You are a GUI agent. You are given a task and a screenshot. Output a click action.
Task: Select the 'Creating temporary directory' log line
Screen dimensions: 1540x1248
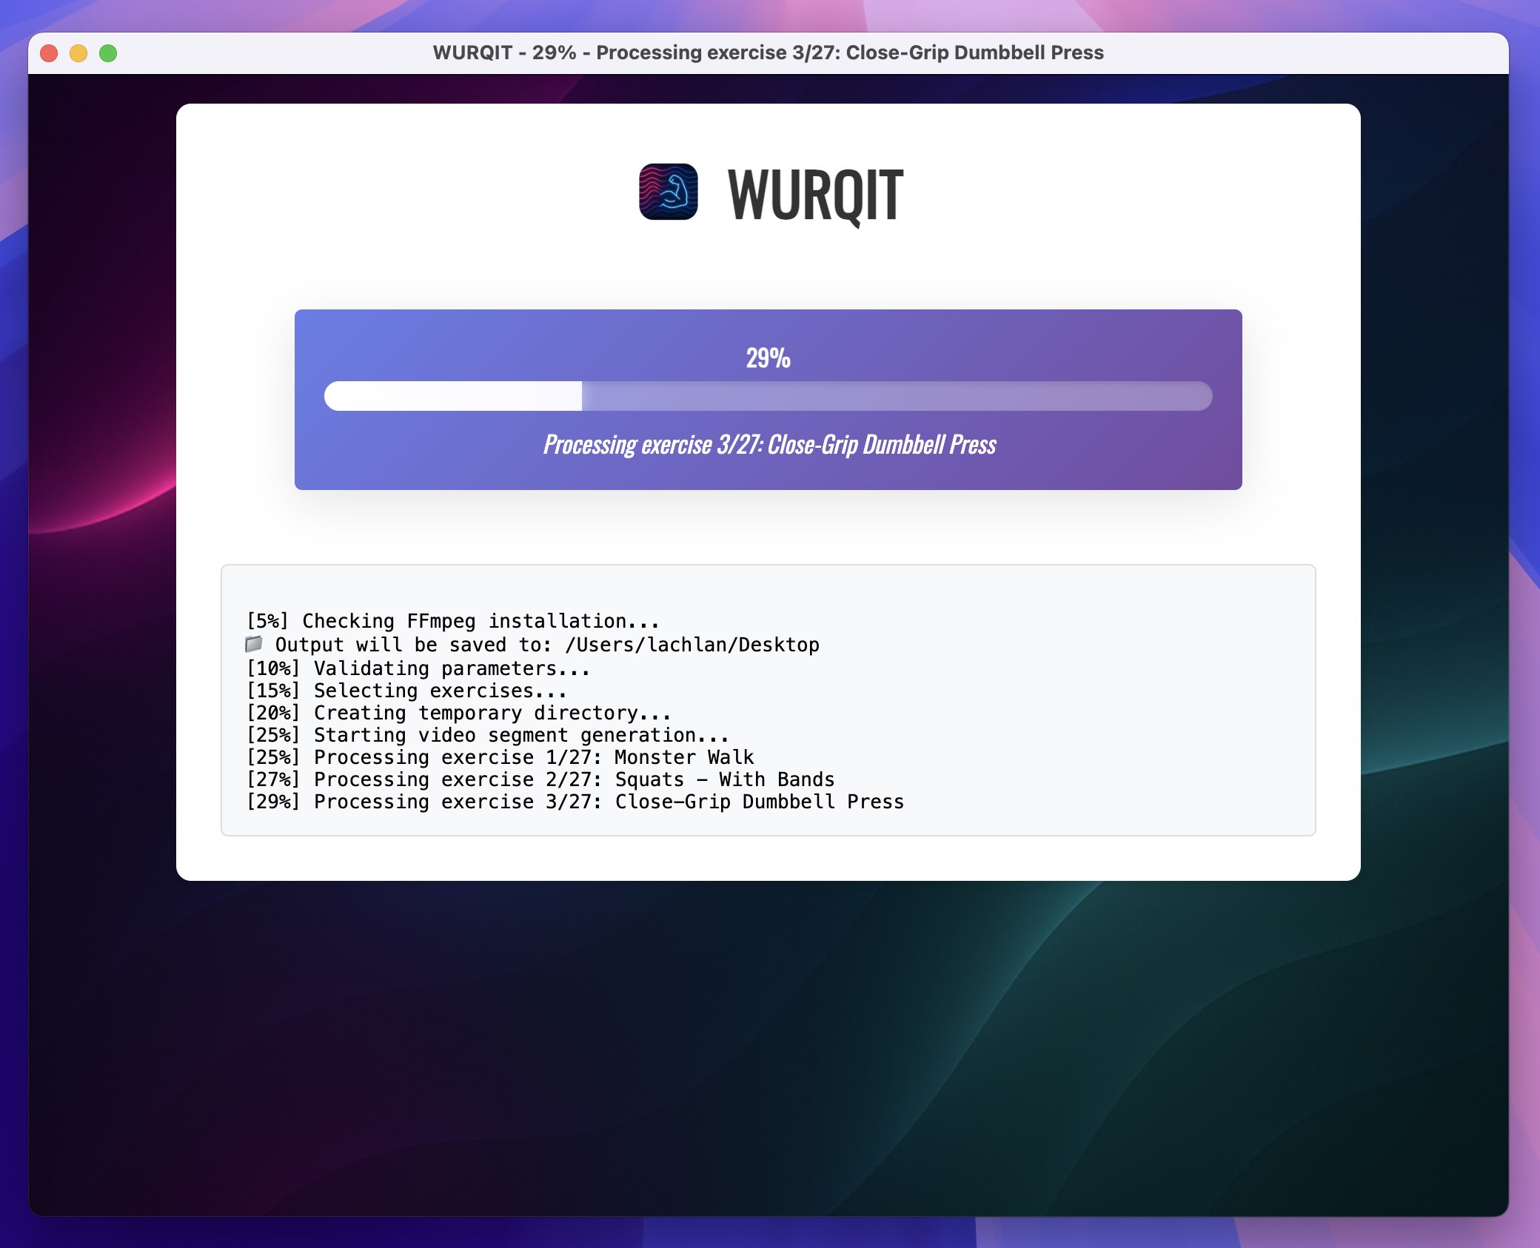tap(459, 713)
